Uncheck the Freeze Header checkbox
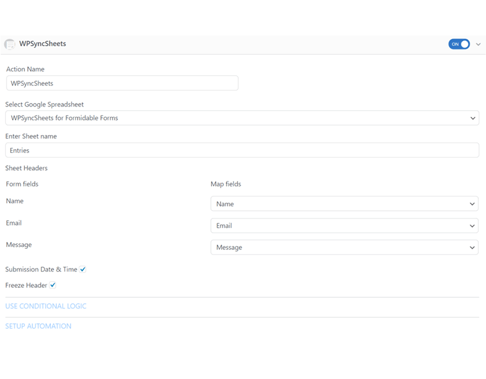 point(53,285)
